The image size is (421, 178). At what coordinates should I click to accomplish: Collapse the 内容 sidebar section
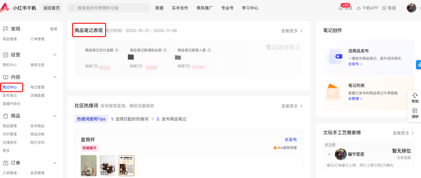click(x=55, y=77)
